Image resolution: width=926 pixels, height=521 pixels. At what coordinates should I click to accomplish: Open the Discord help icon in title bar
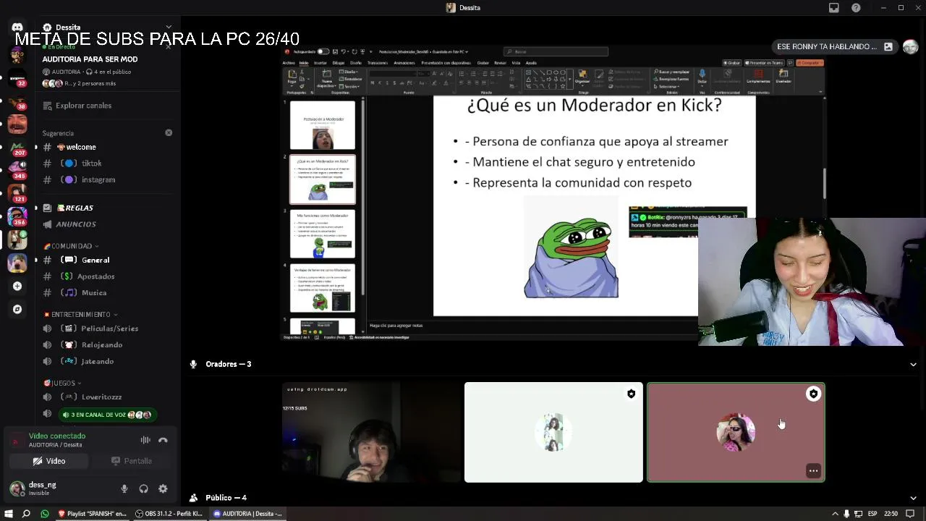(856, 8)
